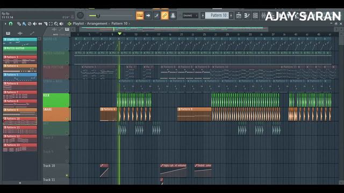Click the green playhead marker on timeline
Viewport: 344px width, 193px height.
pyautogui.click(x=119, y=34)
